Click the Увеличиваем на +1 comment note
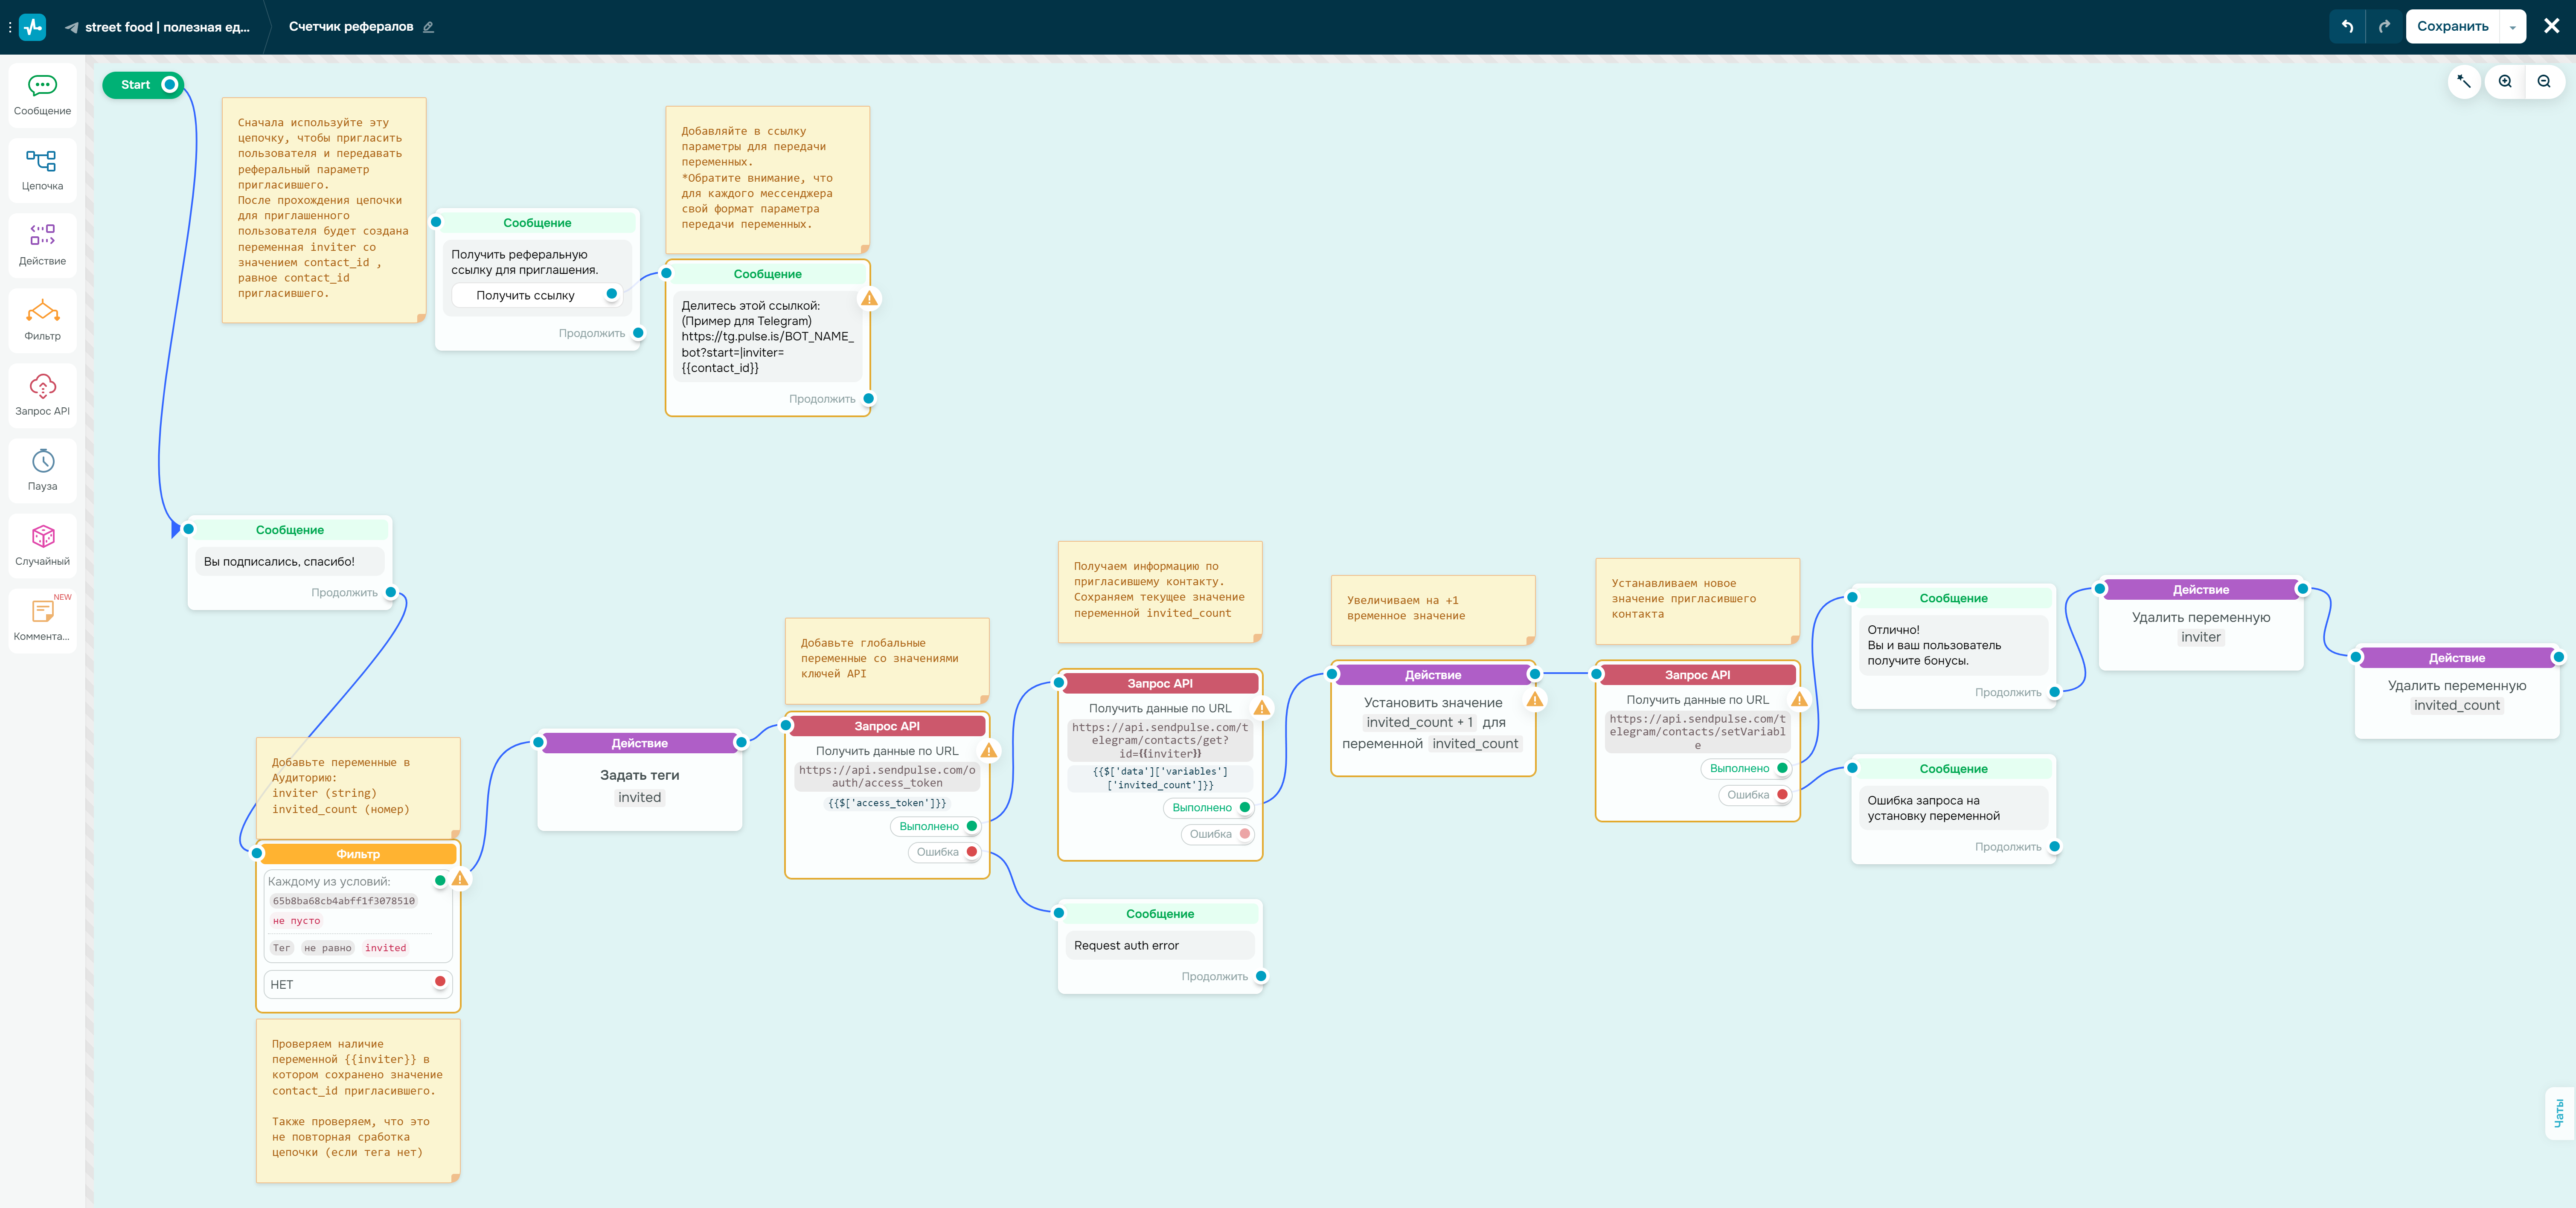This screenshot has width=2576, height=1208. click(1433, 609)
